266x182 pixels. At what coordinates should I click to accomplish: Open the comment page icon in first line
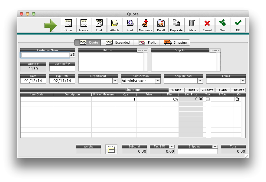[237, 99]
